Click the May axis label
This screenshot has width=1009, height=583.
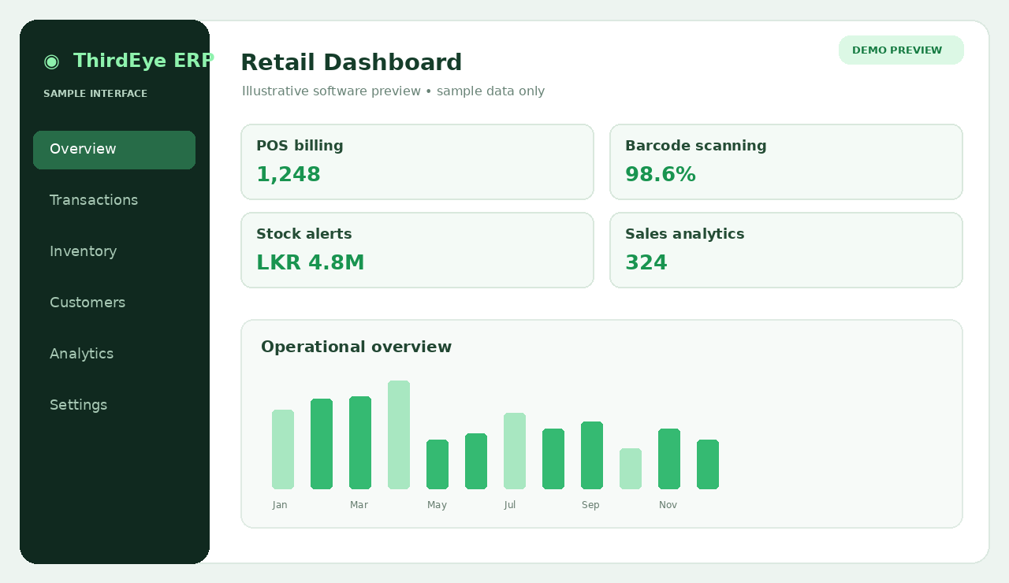437,505
